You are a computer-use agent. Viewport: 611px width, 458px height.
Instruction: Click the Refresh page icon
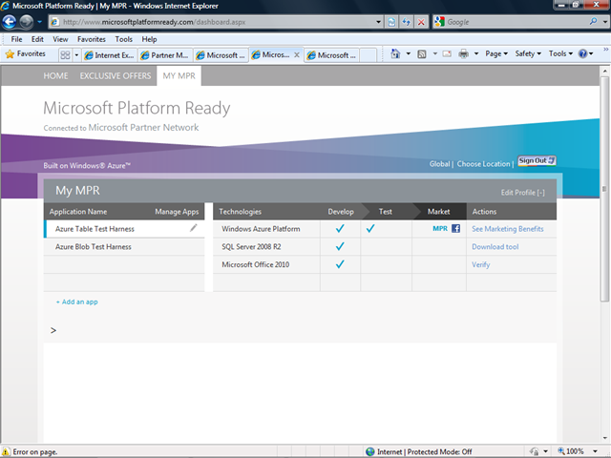(x=404, y=22)
